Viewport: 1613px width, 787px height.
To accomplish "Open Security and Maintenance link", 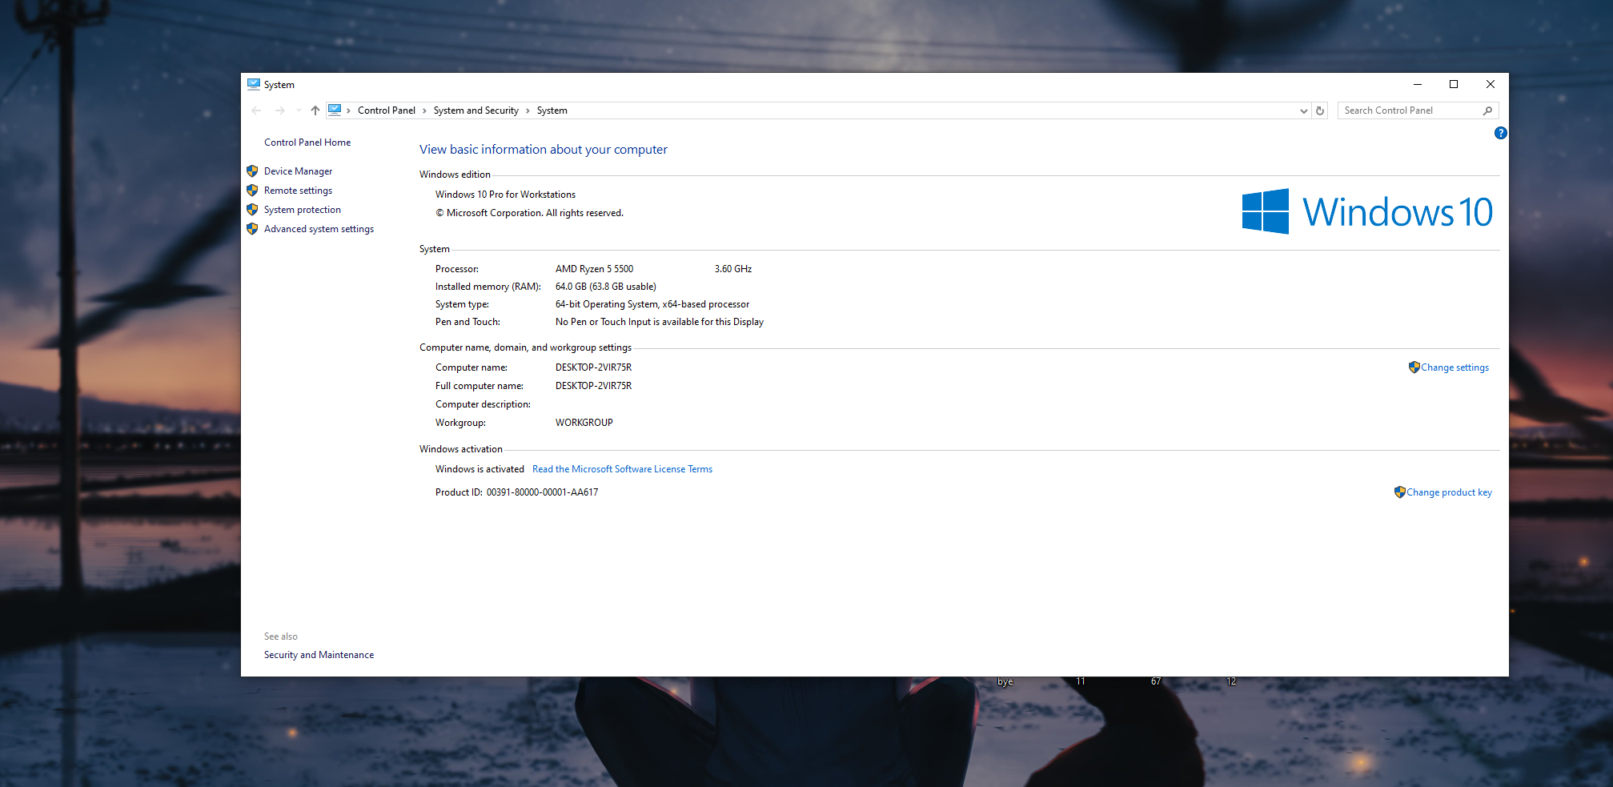I will click(319, 655).
